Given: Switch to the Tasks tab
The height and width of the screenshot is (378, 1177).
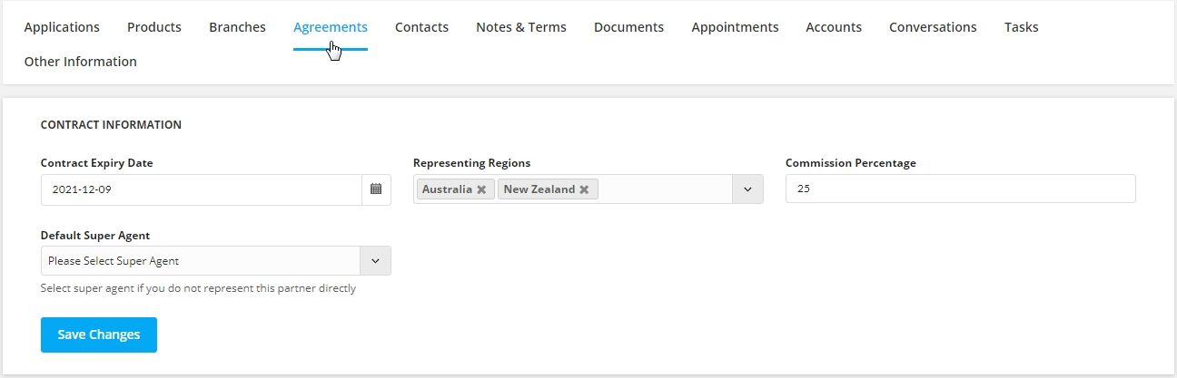Looking at the screenshot, I should coord(1022,27).
